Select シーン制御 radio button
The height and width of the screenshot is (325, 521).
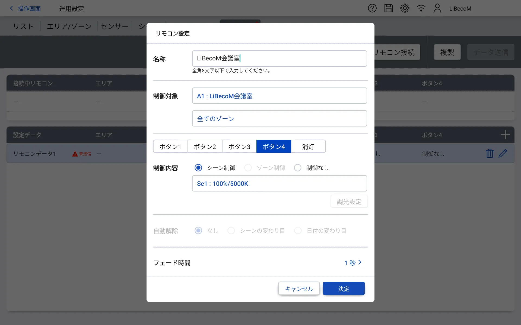pos(198,168)
